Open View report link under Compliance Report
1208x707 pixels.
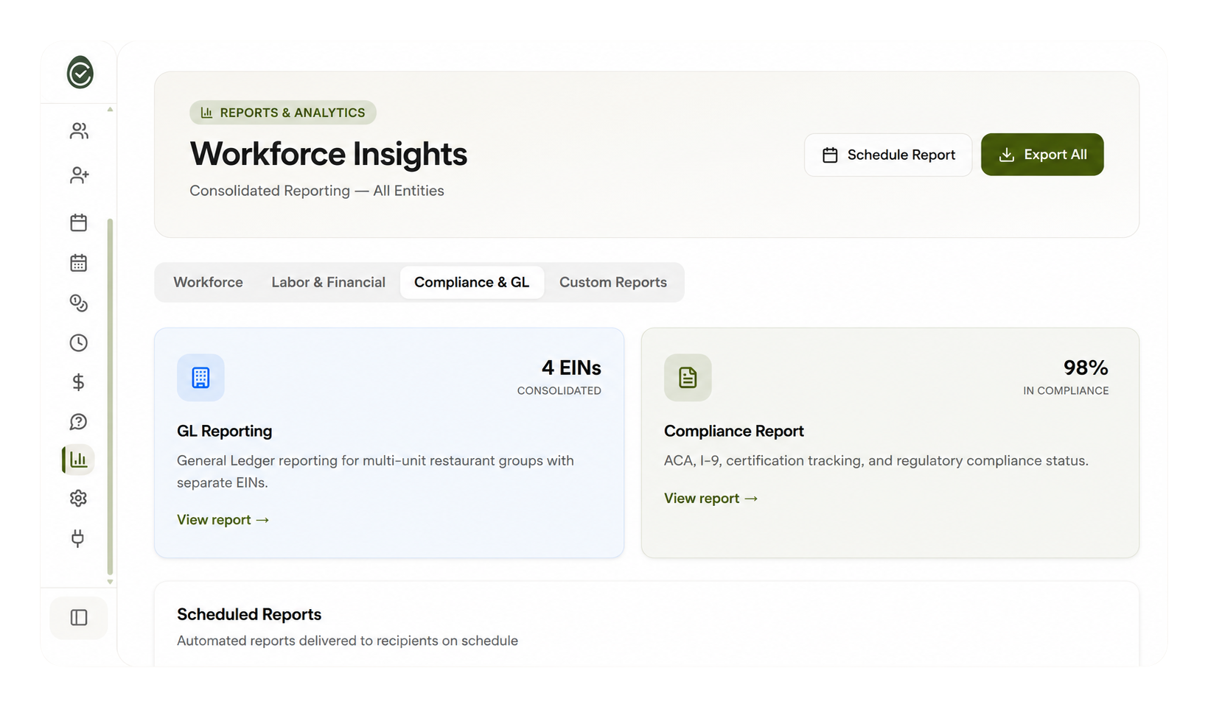tap(711, 499)
